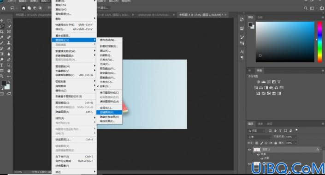325x175 pixels.
Task: Toggle the 投影 drop shadow eye icon
Action: pos(262,158)
